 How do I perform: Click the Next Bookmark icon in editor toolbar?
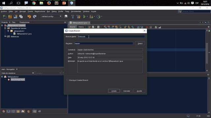(129, 27)
